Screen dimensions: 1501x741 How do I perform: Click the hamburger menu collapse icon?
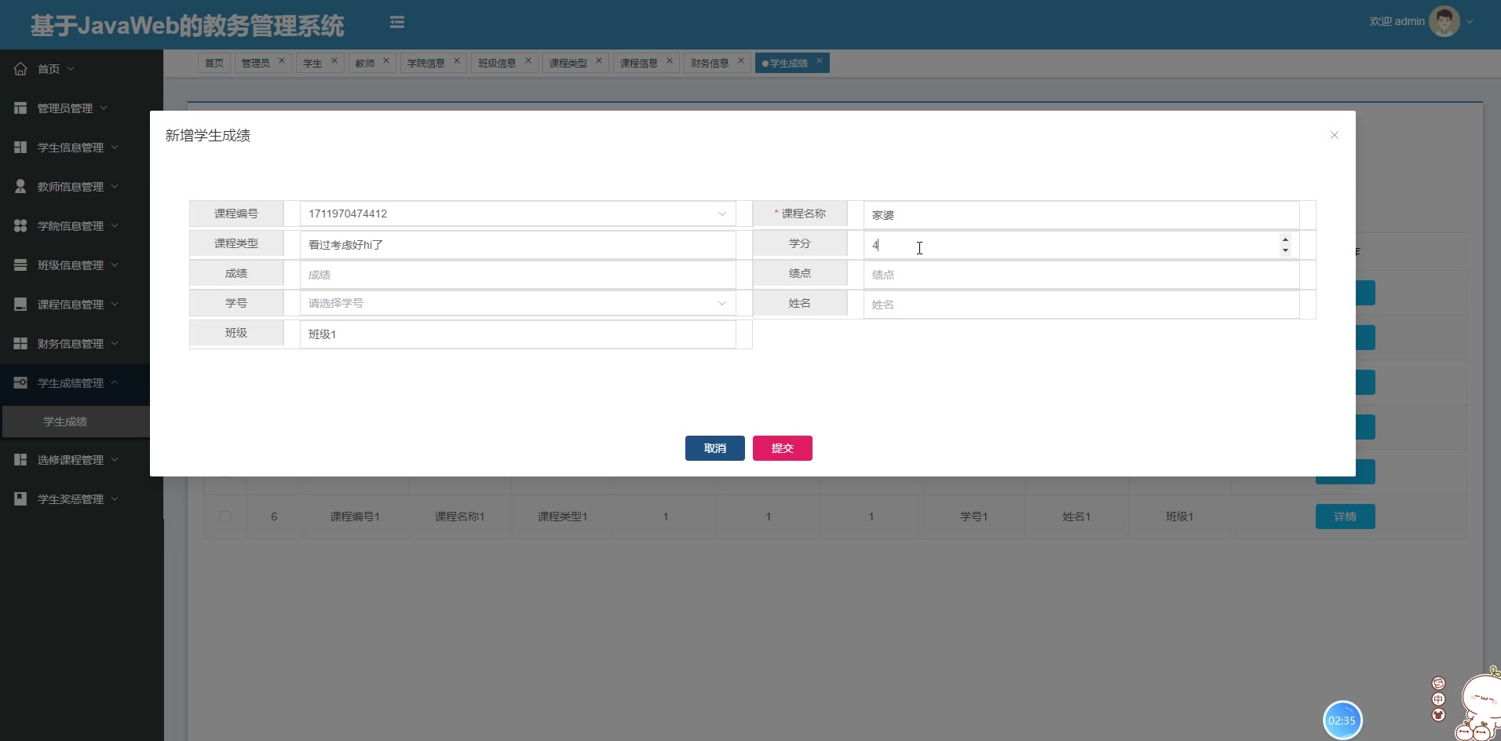coord(397,23)
